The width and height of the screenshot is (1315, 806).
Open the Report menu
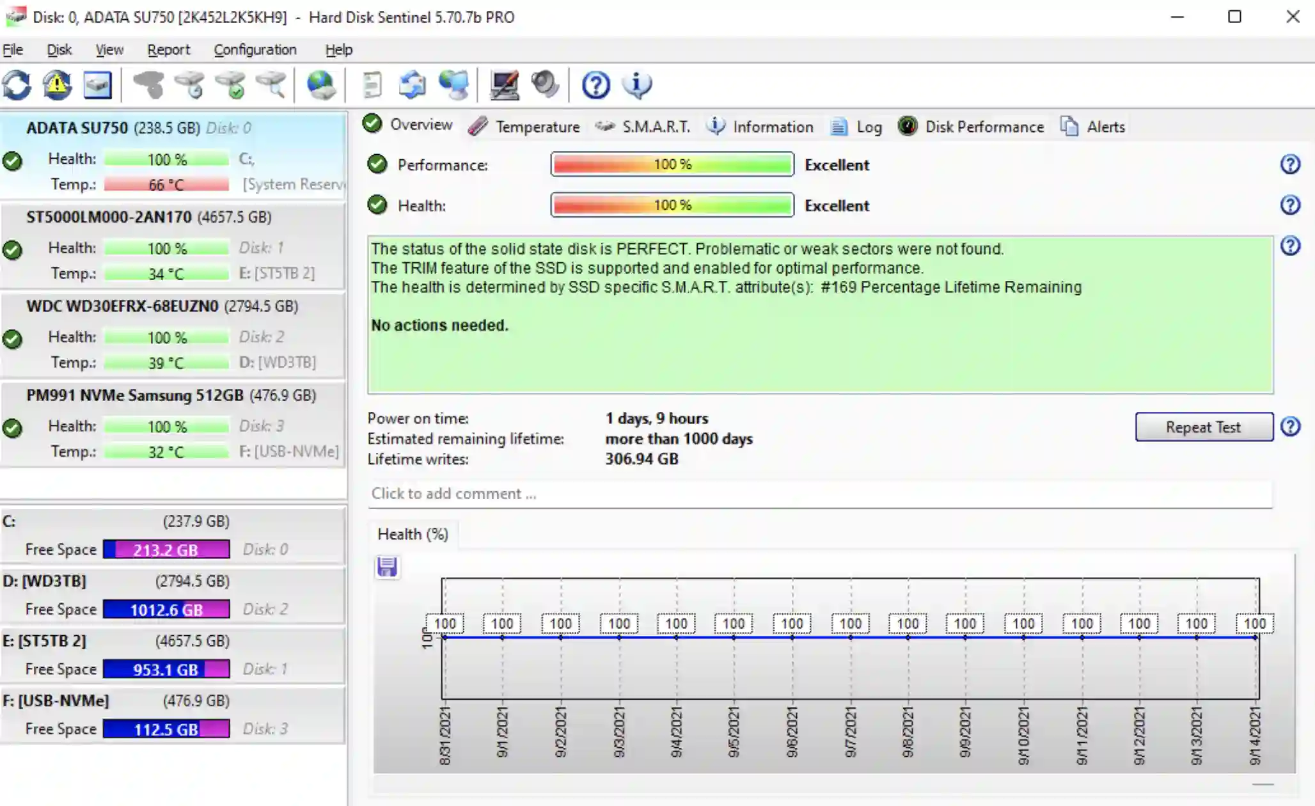tap(169, 49)
